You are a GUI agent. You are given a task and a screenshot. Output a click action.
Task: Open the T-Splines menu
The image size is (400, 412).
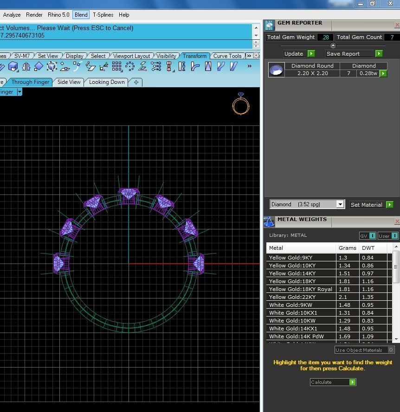(103, 15)
